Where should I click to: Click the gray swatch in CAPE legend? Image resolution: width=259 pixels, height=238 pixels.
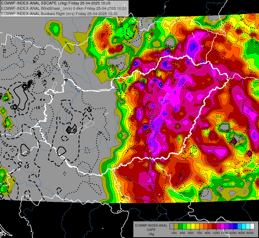172,226
